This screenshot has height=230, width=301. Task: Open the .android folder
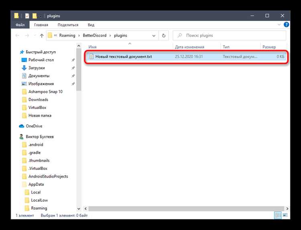coord(36,145)
